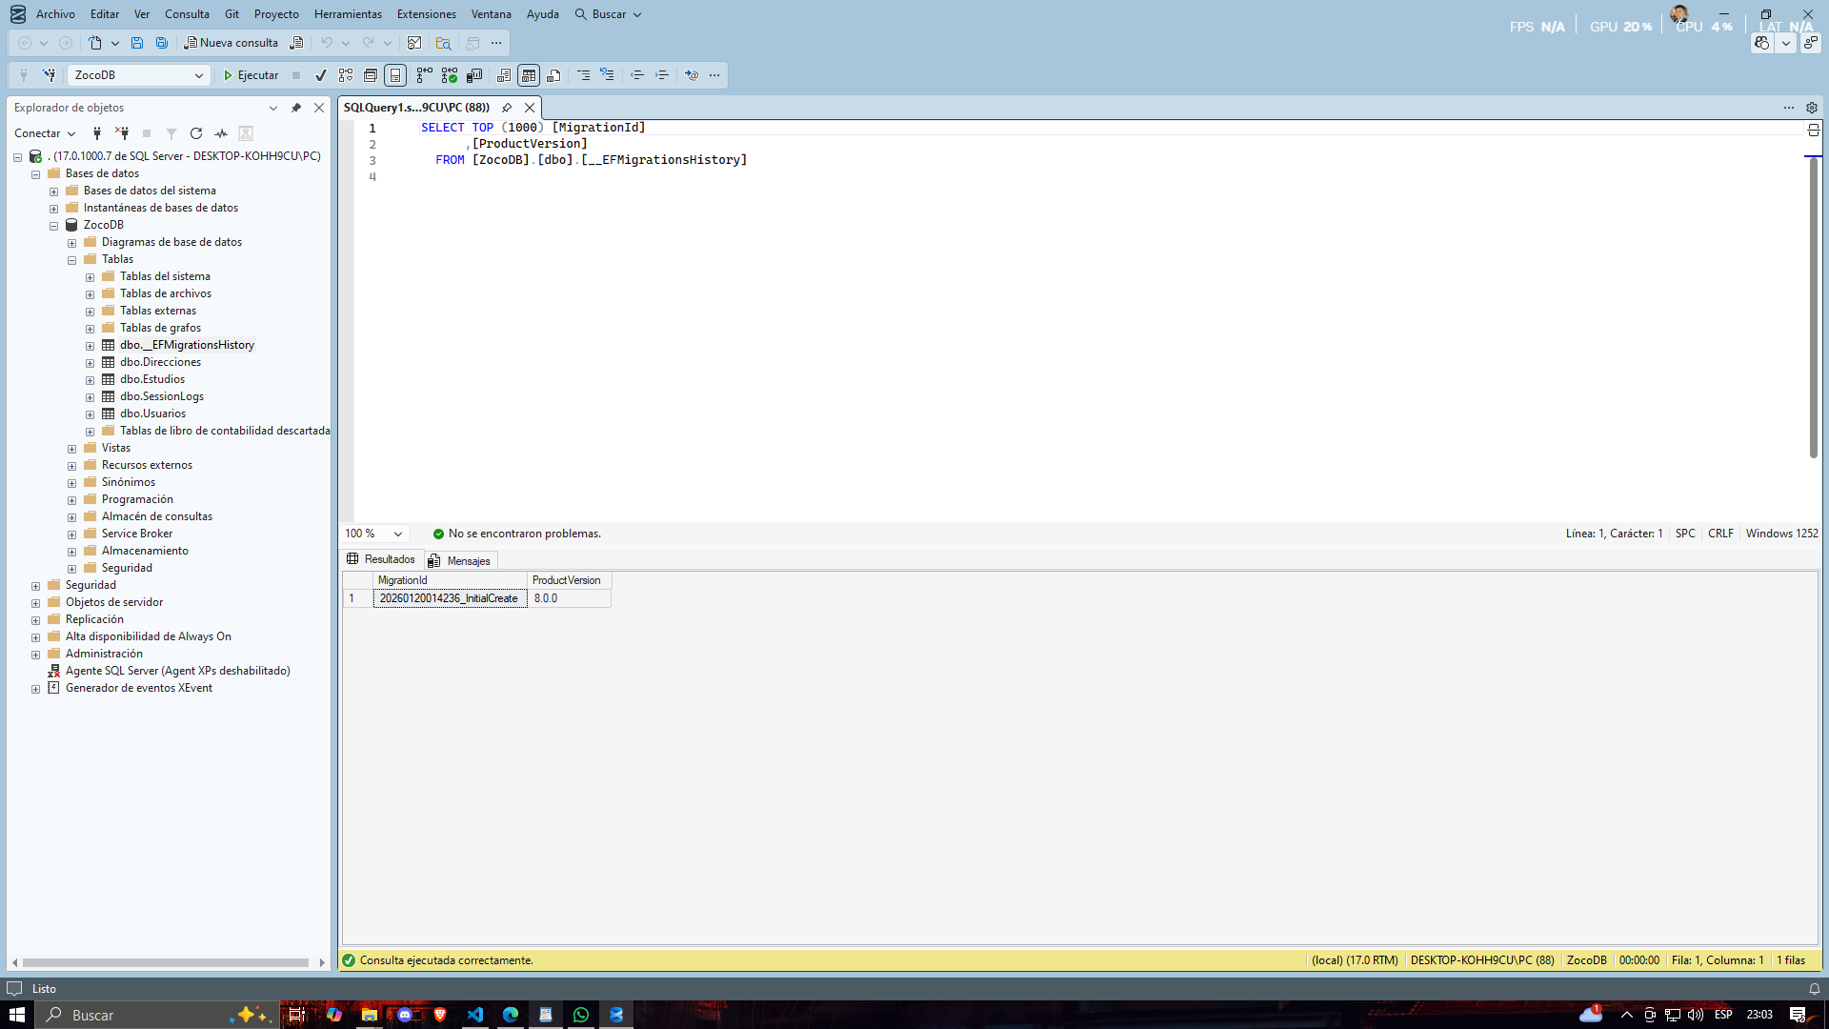Select the dbo.SessionLogs table
1829x1029 pixels.
[162, 396]
